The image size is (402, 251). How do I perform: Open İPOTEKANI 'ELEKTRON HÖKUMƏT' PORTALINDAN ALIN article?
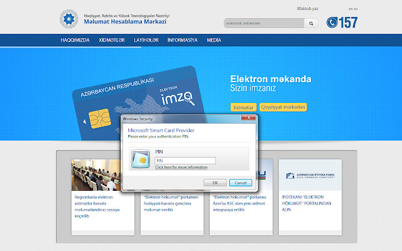click(307, 203)
